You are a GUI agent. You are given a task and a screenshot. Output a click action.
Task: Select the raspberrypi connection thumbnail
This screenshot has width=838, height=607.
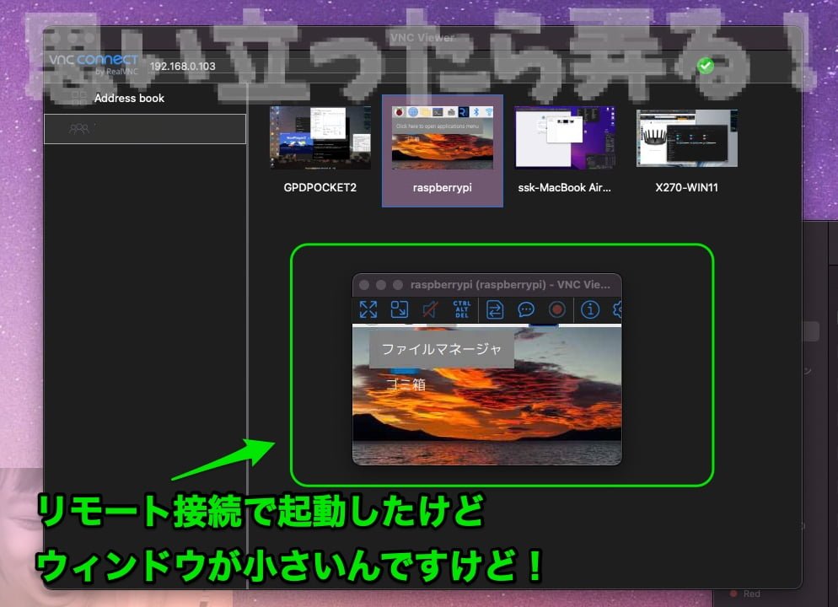[x=443, y=139]
